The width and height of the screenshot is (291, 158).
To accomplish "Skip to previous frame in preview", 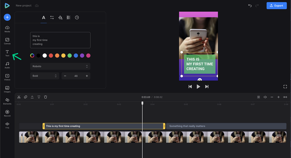I will tap(190, 87).
